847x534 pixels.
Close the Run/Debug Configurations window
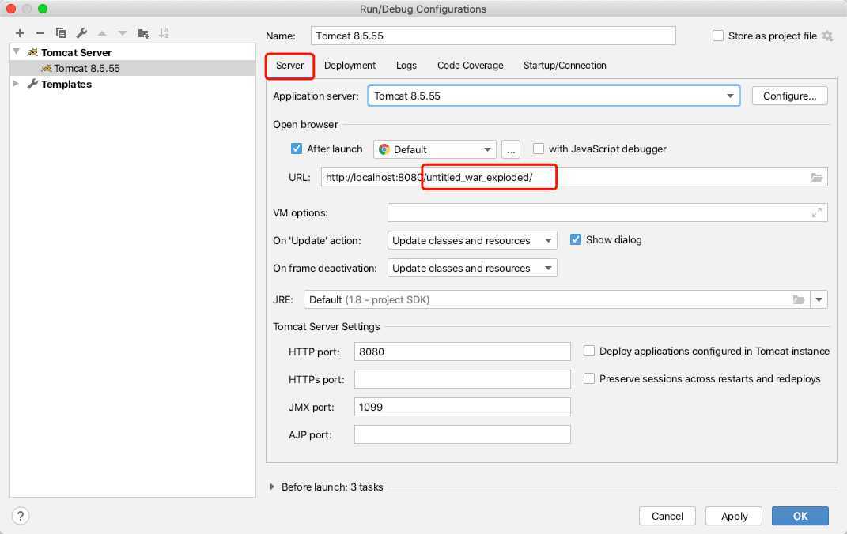coord(11,9)
